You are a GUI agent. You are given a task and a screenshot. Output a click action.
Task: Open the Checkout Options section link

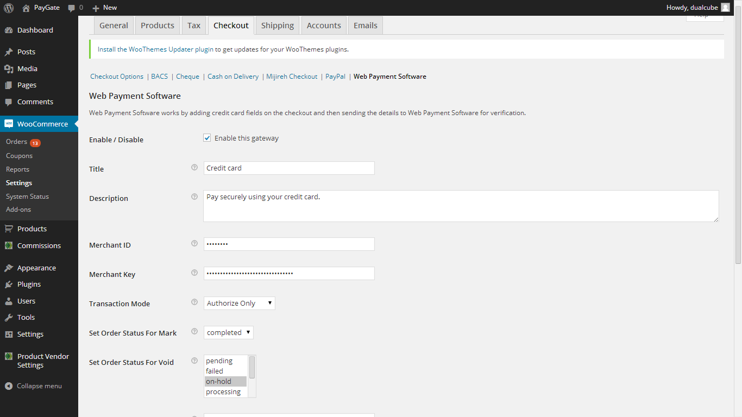pyautogui.click(x=117, y=77)
